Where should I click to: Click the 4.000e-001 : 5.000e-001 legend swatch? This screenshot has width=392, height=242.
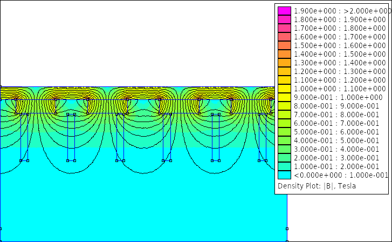(284, 140)
